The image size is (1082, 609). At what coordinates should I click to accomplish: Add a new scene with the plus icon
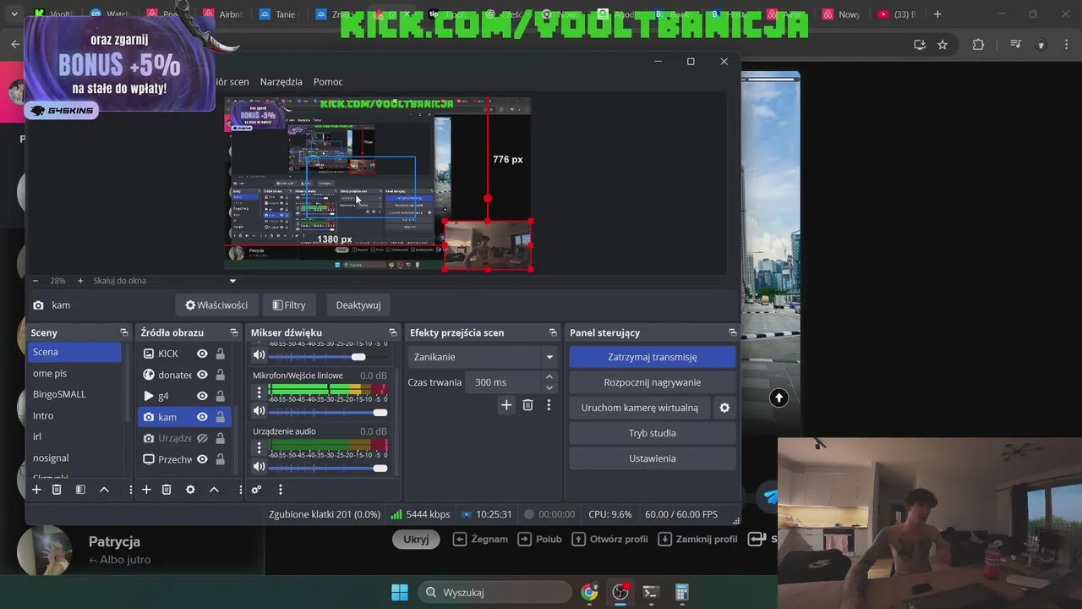point(36,490)
